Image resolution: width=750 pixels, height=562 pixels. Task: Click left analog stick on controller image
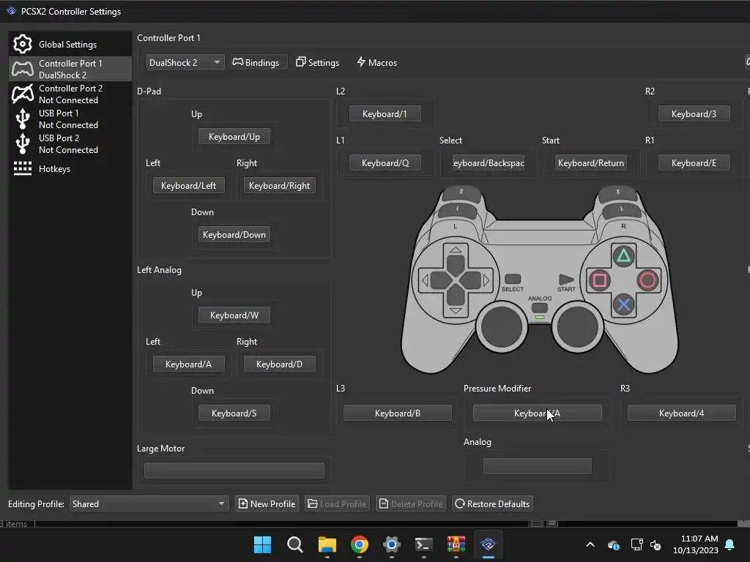click(502, 327)
